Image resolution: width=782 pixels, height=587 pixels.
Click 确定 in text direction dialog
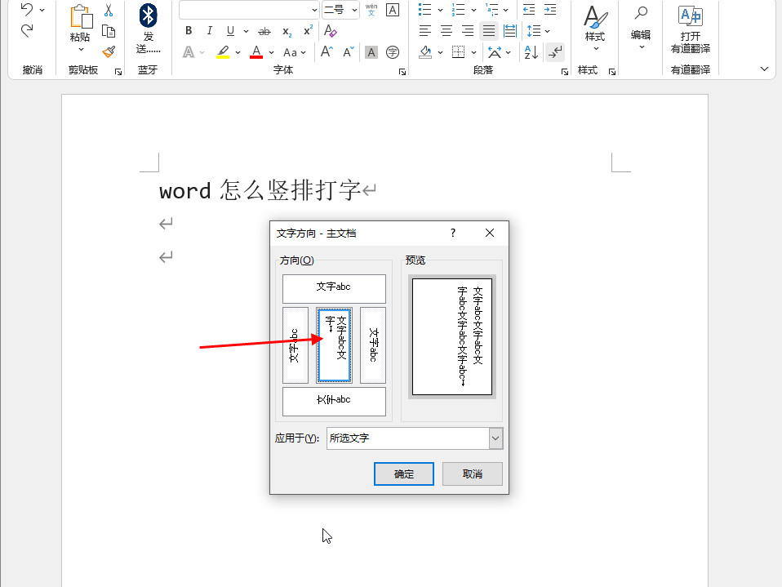click(x=404, y=474)
